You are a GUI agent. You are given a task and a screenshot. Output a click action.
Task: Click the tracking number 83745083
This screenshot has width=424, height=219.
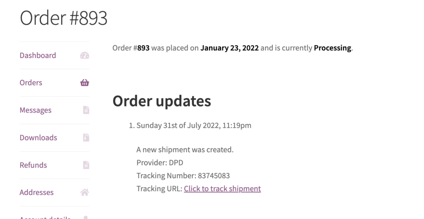click(x=214, y=176)
